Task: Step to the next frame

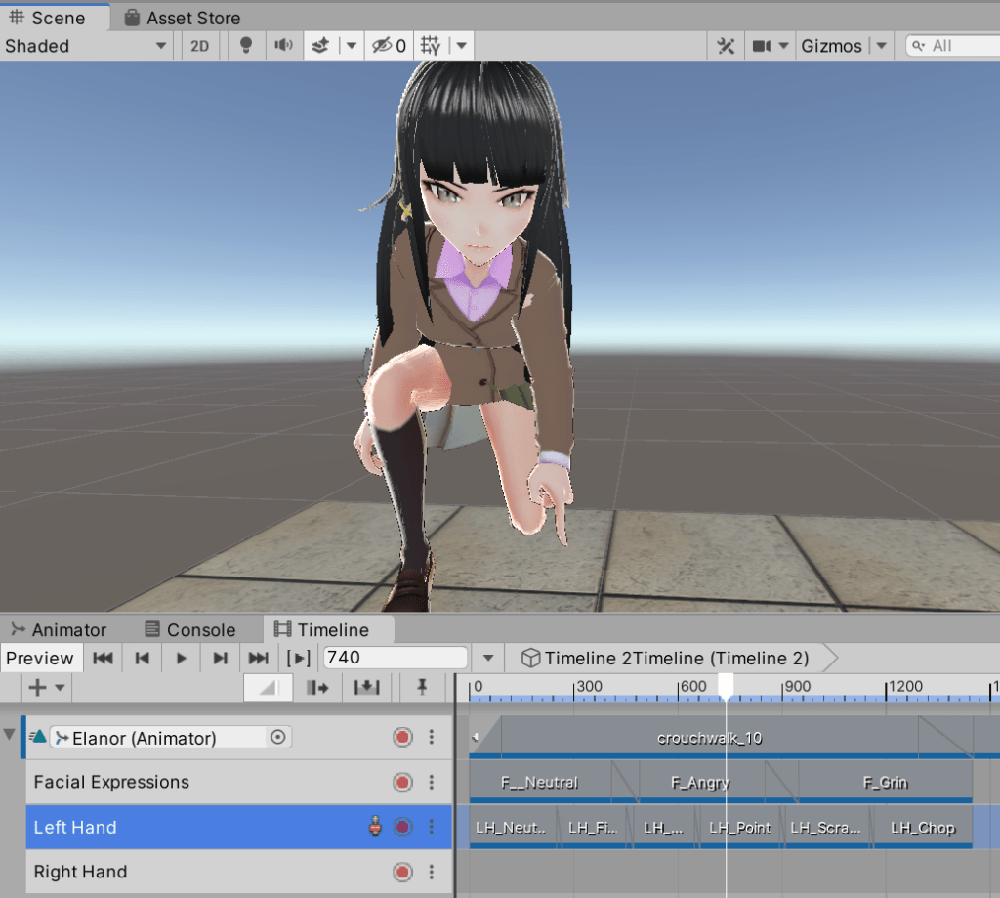Action: [x=220, y=659]
